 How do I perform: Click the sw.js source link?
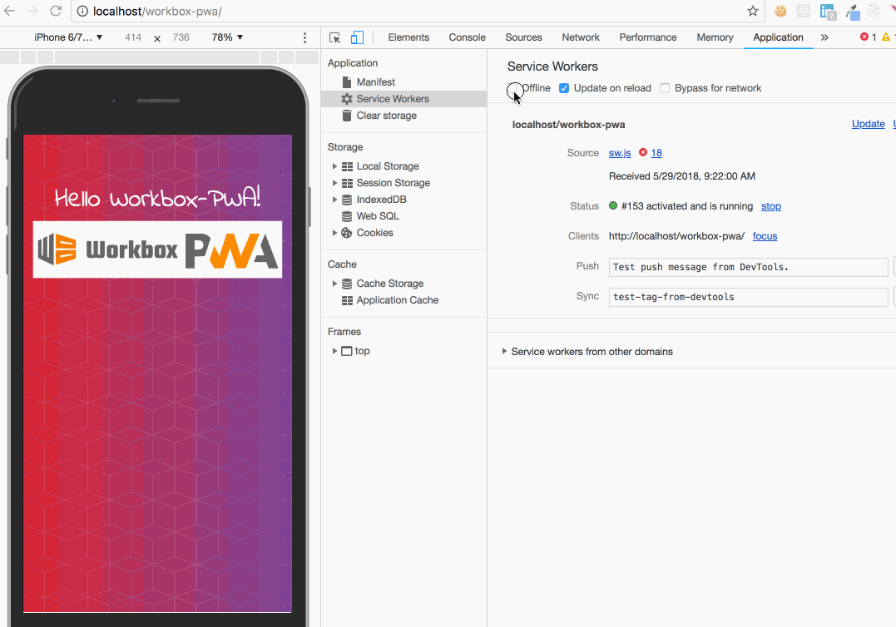coord(620,153)
